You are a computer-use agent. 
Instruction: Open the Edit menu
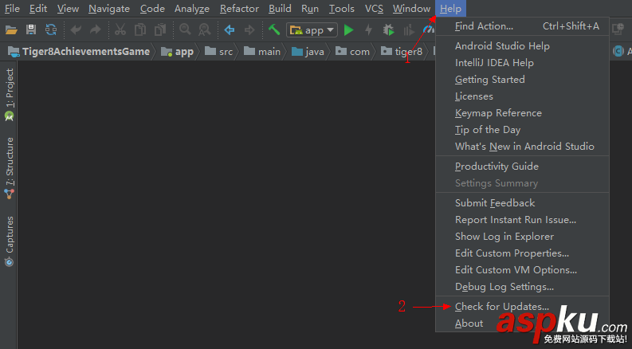(38, 9)
